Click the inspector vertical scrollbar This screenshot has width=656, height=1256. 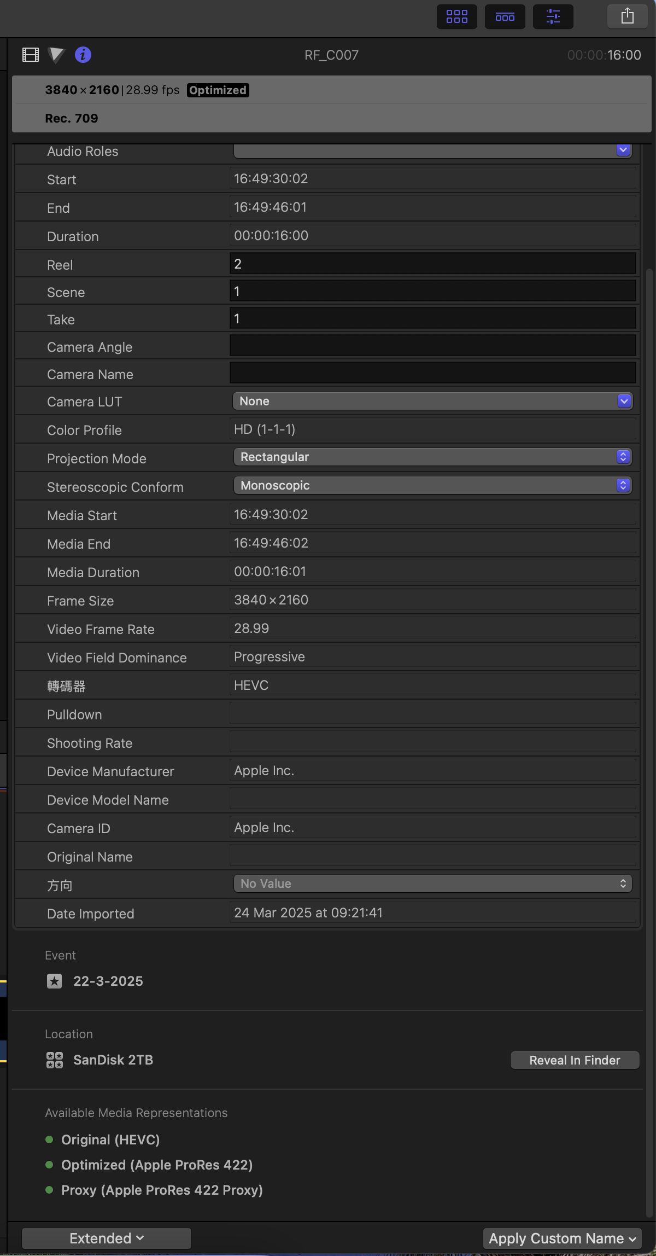pyautogui.click(x=649, y=656)
